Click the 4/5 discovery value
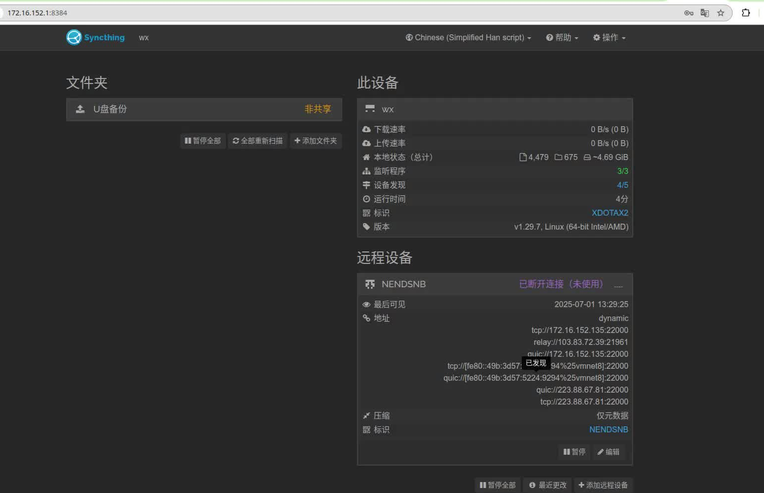 pyautogui.click(x=623, y=185)
